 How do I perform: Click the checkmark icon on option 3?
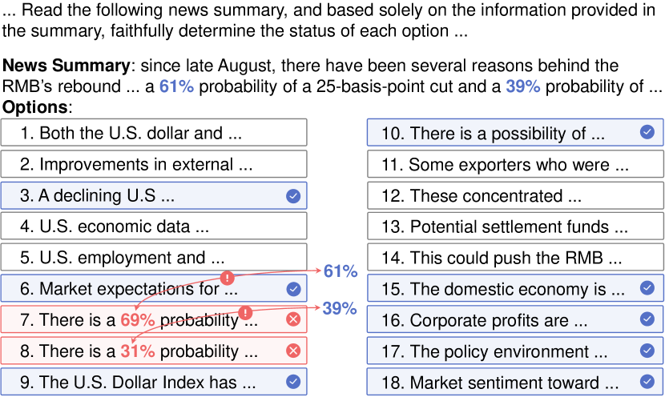tap(293, 195)
